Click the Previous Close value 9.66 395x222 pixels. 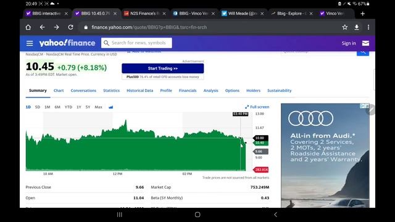(139, 187)
